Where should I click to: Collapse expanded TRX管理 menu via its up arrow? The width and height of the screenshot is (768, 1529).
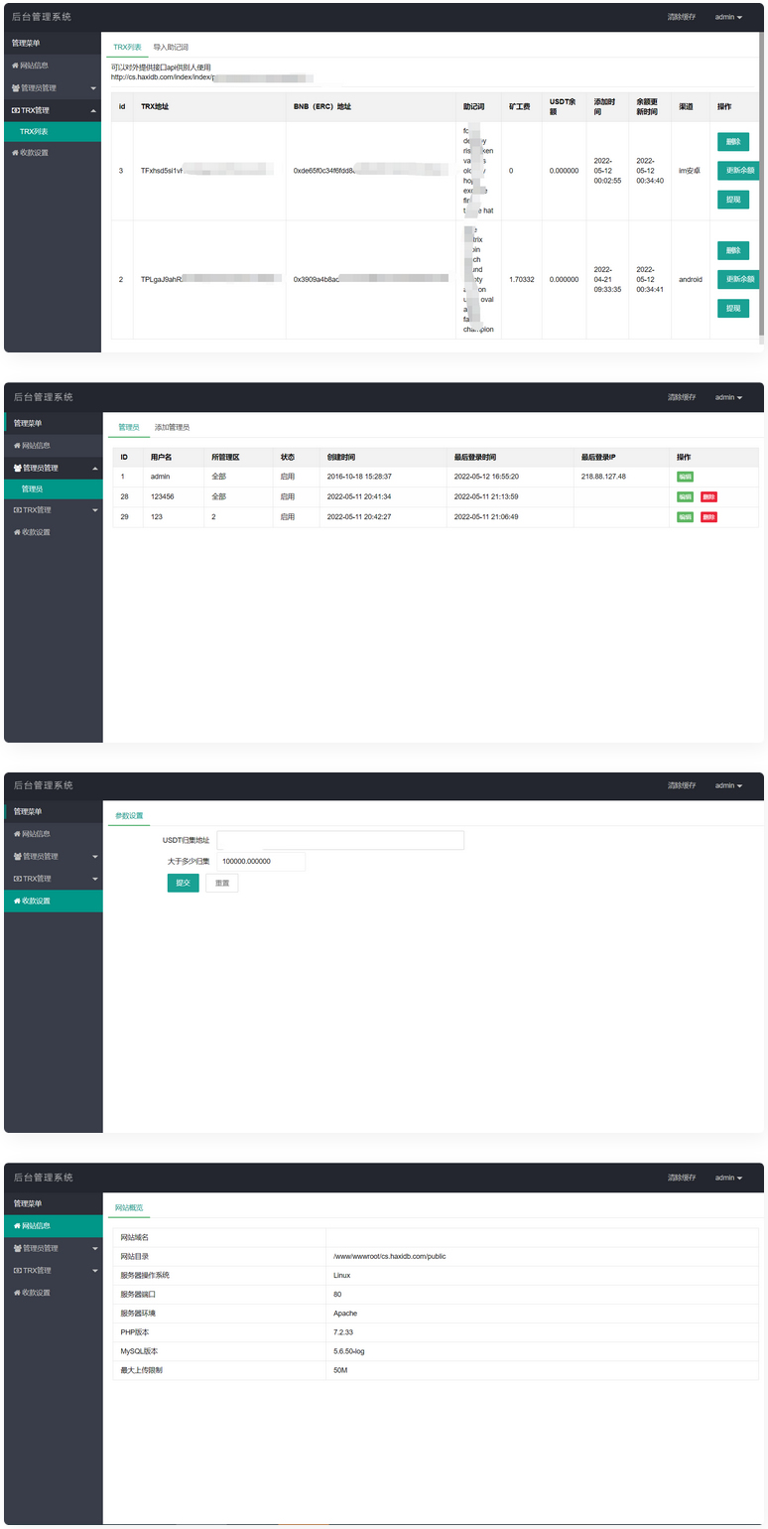pos(93,110)
